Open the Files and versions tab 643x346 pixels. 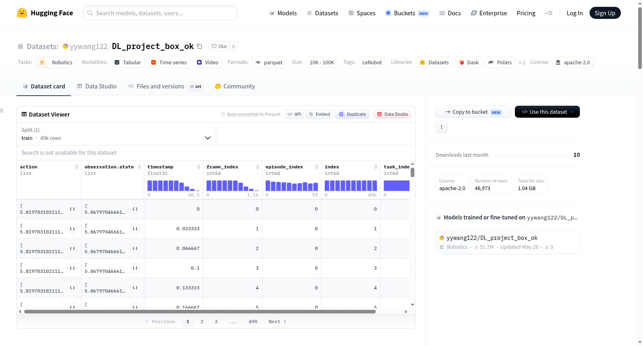pyautogui.click(x=166, y=86)
